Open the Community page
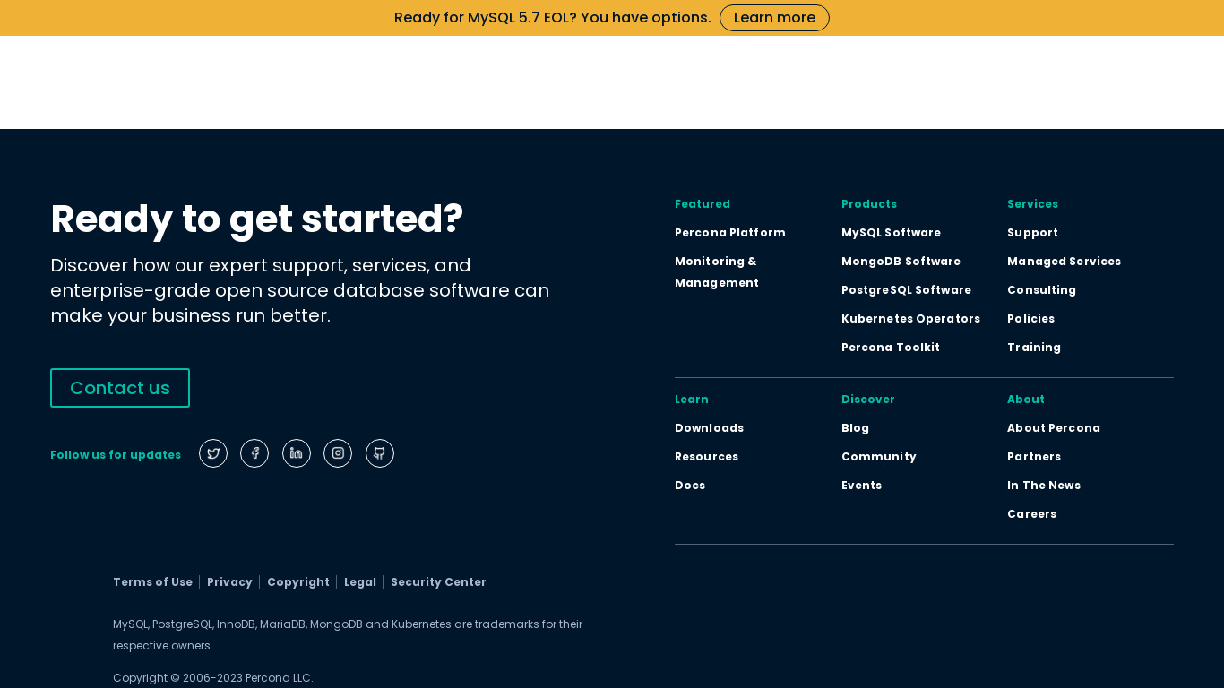This screenshot has width=1224, height=688. [x=878, y=457]
